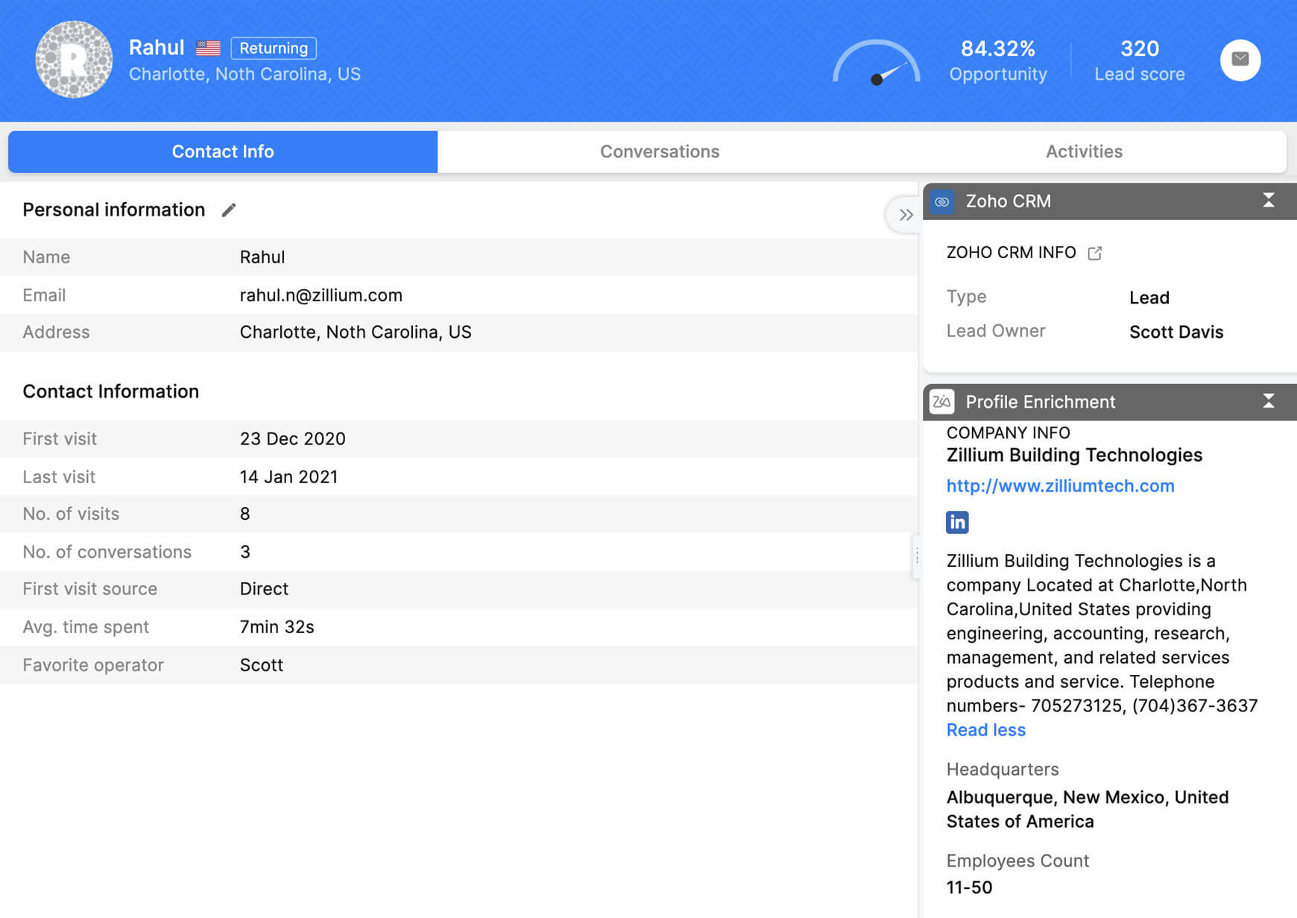Open the company LinkedIn icon

(x=957, y=522)
